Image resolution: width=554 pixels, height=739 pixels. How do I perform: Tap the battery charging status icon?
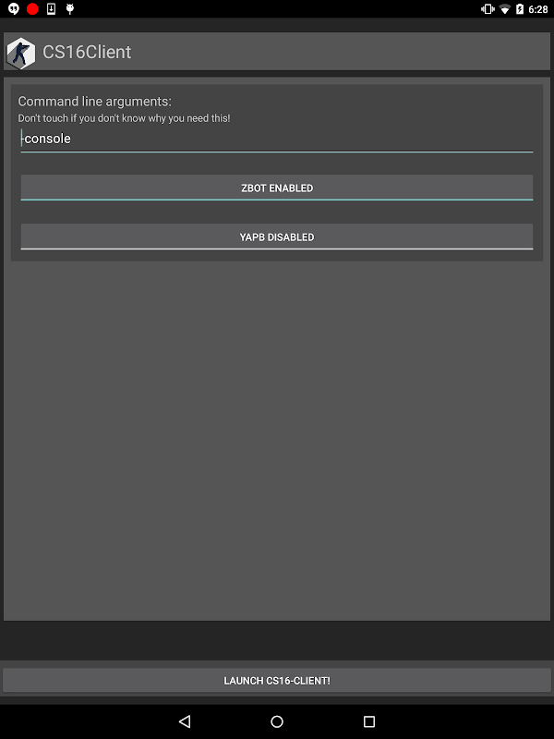pos(520,9)
